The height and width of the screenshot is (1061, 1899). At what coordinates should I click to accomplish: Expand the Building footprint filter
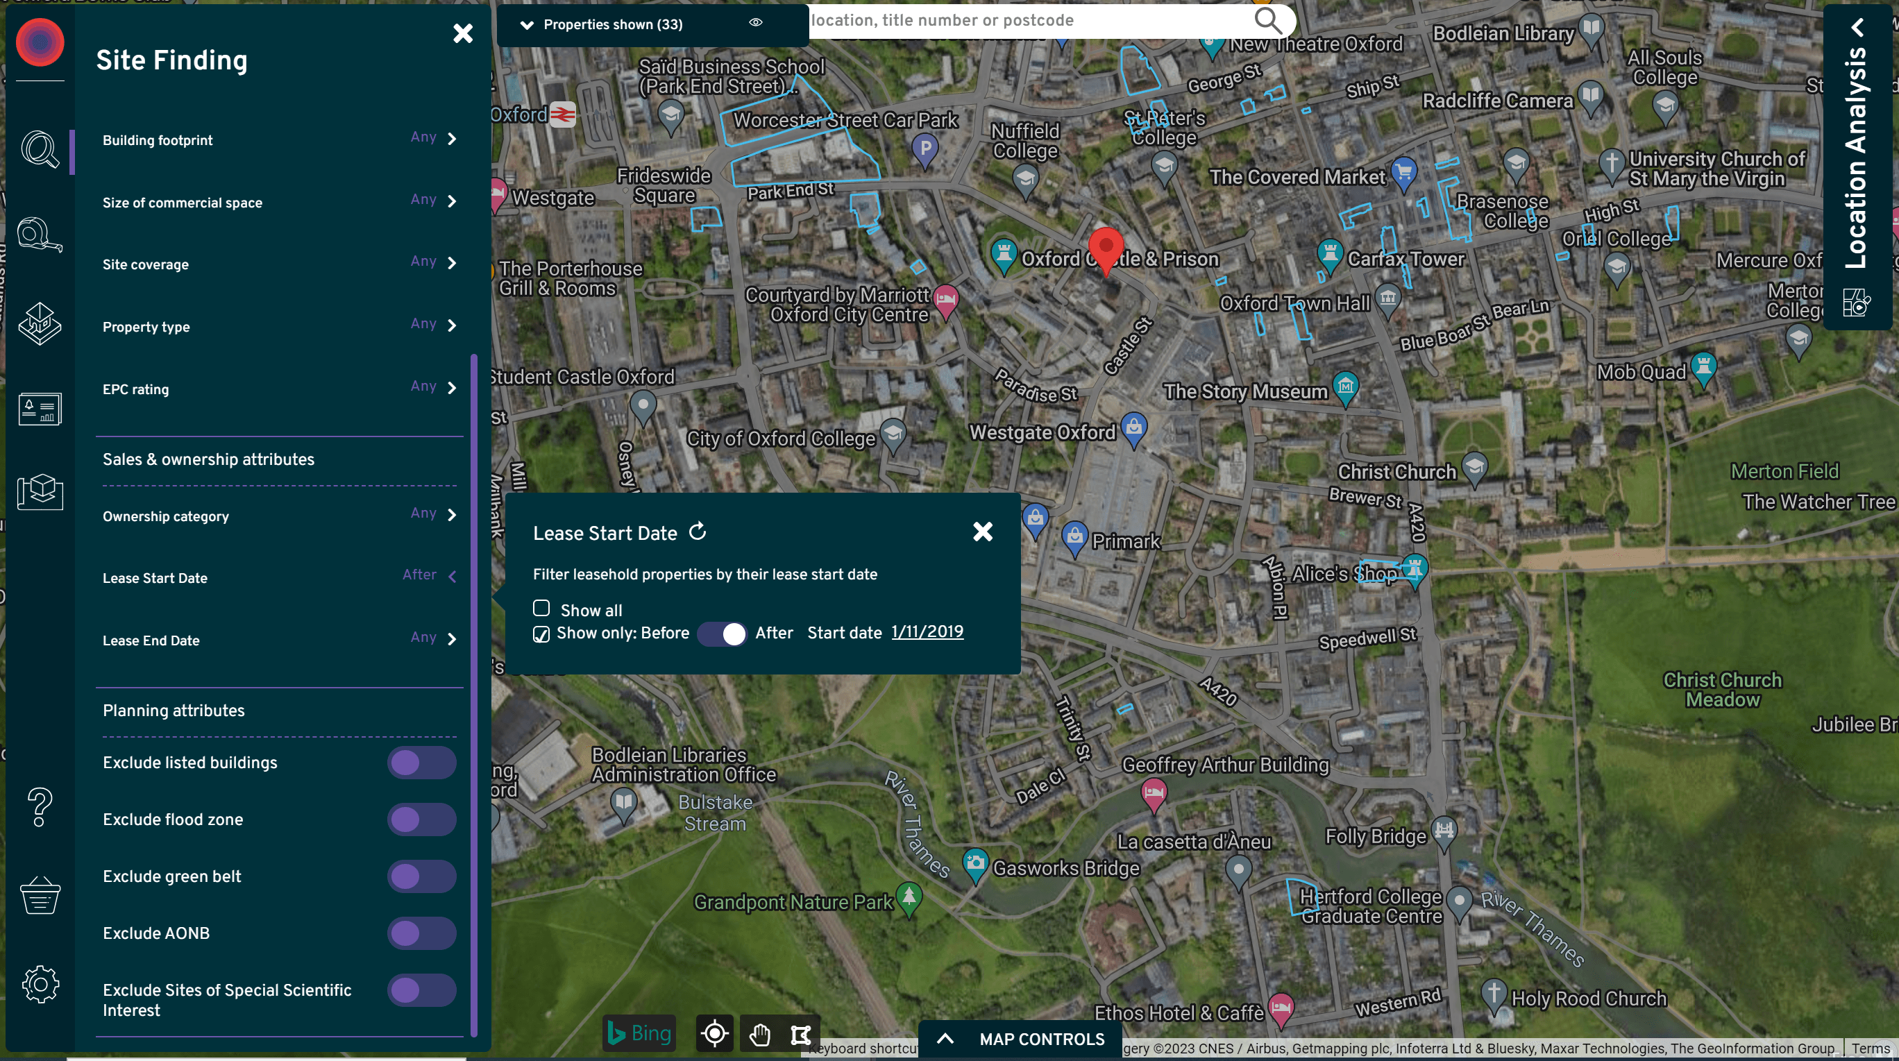pyautogui.click(x=451, y=139)
